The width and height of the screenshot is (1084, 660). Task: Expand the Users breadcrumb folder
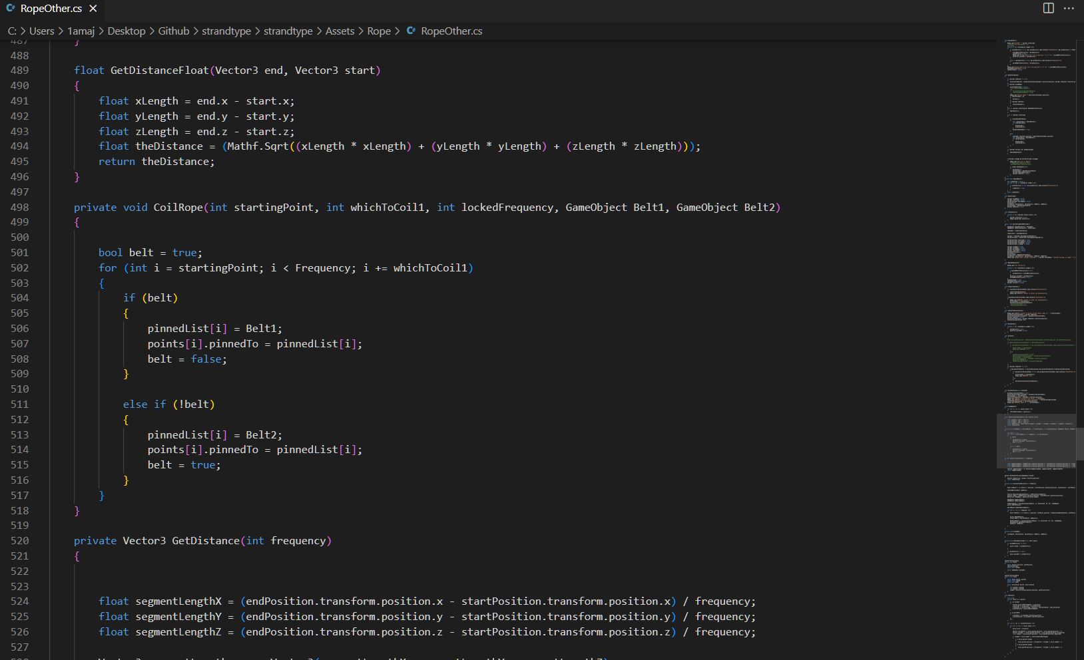click(x=41, y=31)
